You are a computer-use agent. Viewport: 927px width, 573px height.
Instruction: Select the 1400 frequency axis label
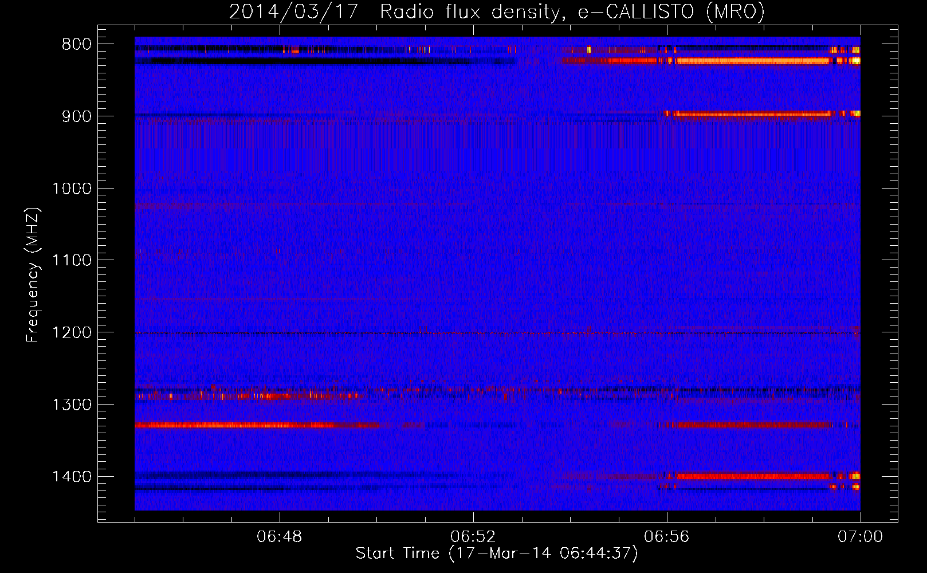point(72,477)
